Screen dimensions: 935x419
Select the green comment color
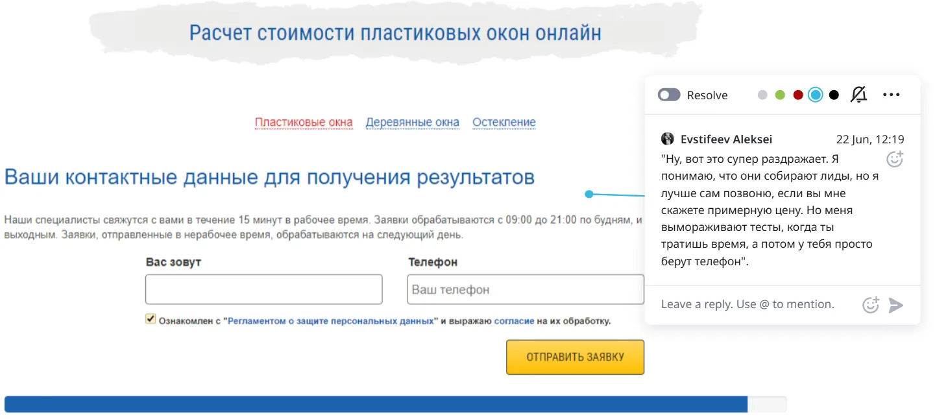coord(780,95)
